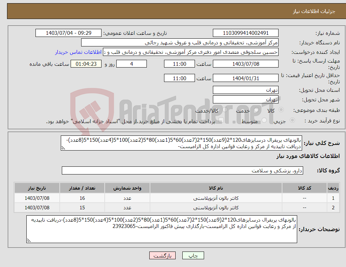
Task: Click the response deadline date 1403/07/08 field
Action: pyautogui.click(x=246, y=64)
